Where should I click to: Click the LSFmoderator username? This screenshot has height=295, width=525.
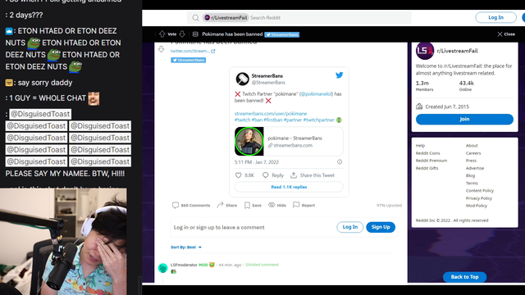184,265
